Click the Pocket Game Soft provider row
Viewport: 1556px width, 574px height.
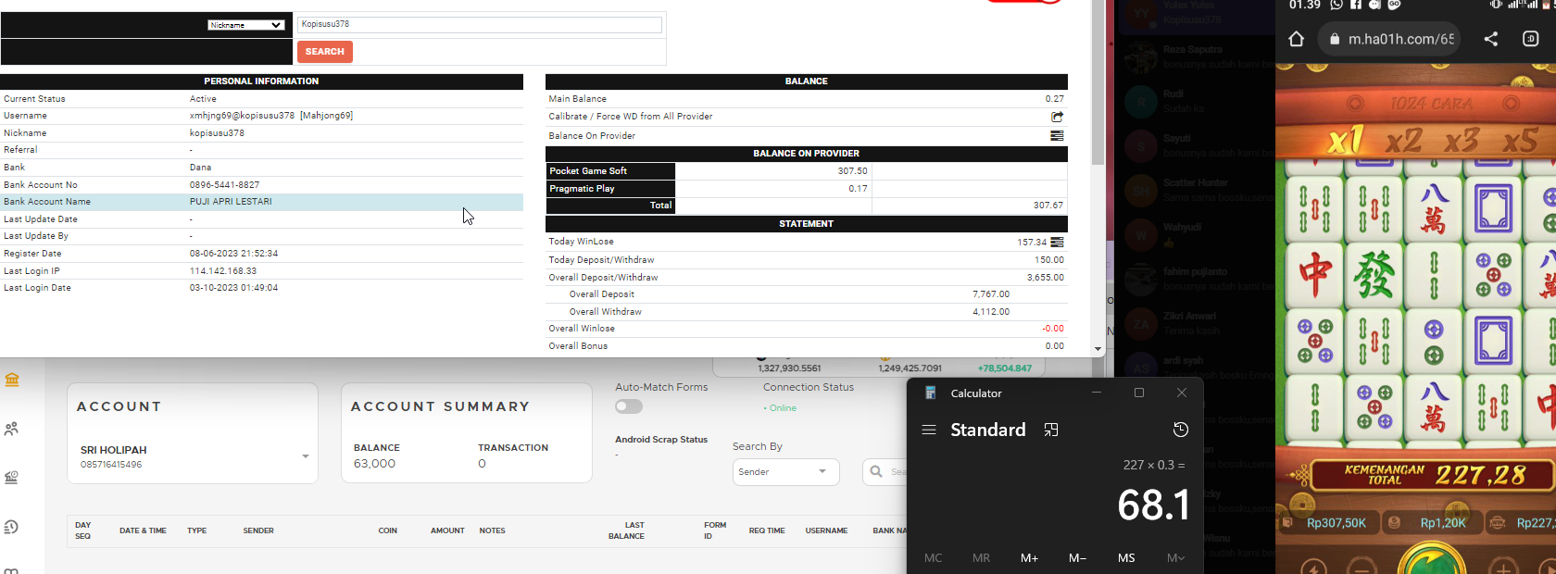[x=807, y=171]
